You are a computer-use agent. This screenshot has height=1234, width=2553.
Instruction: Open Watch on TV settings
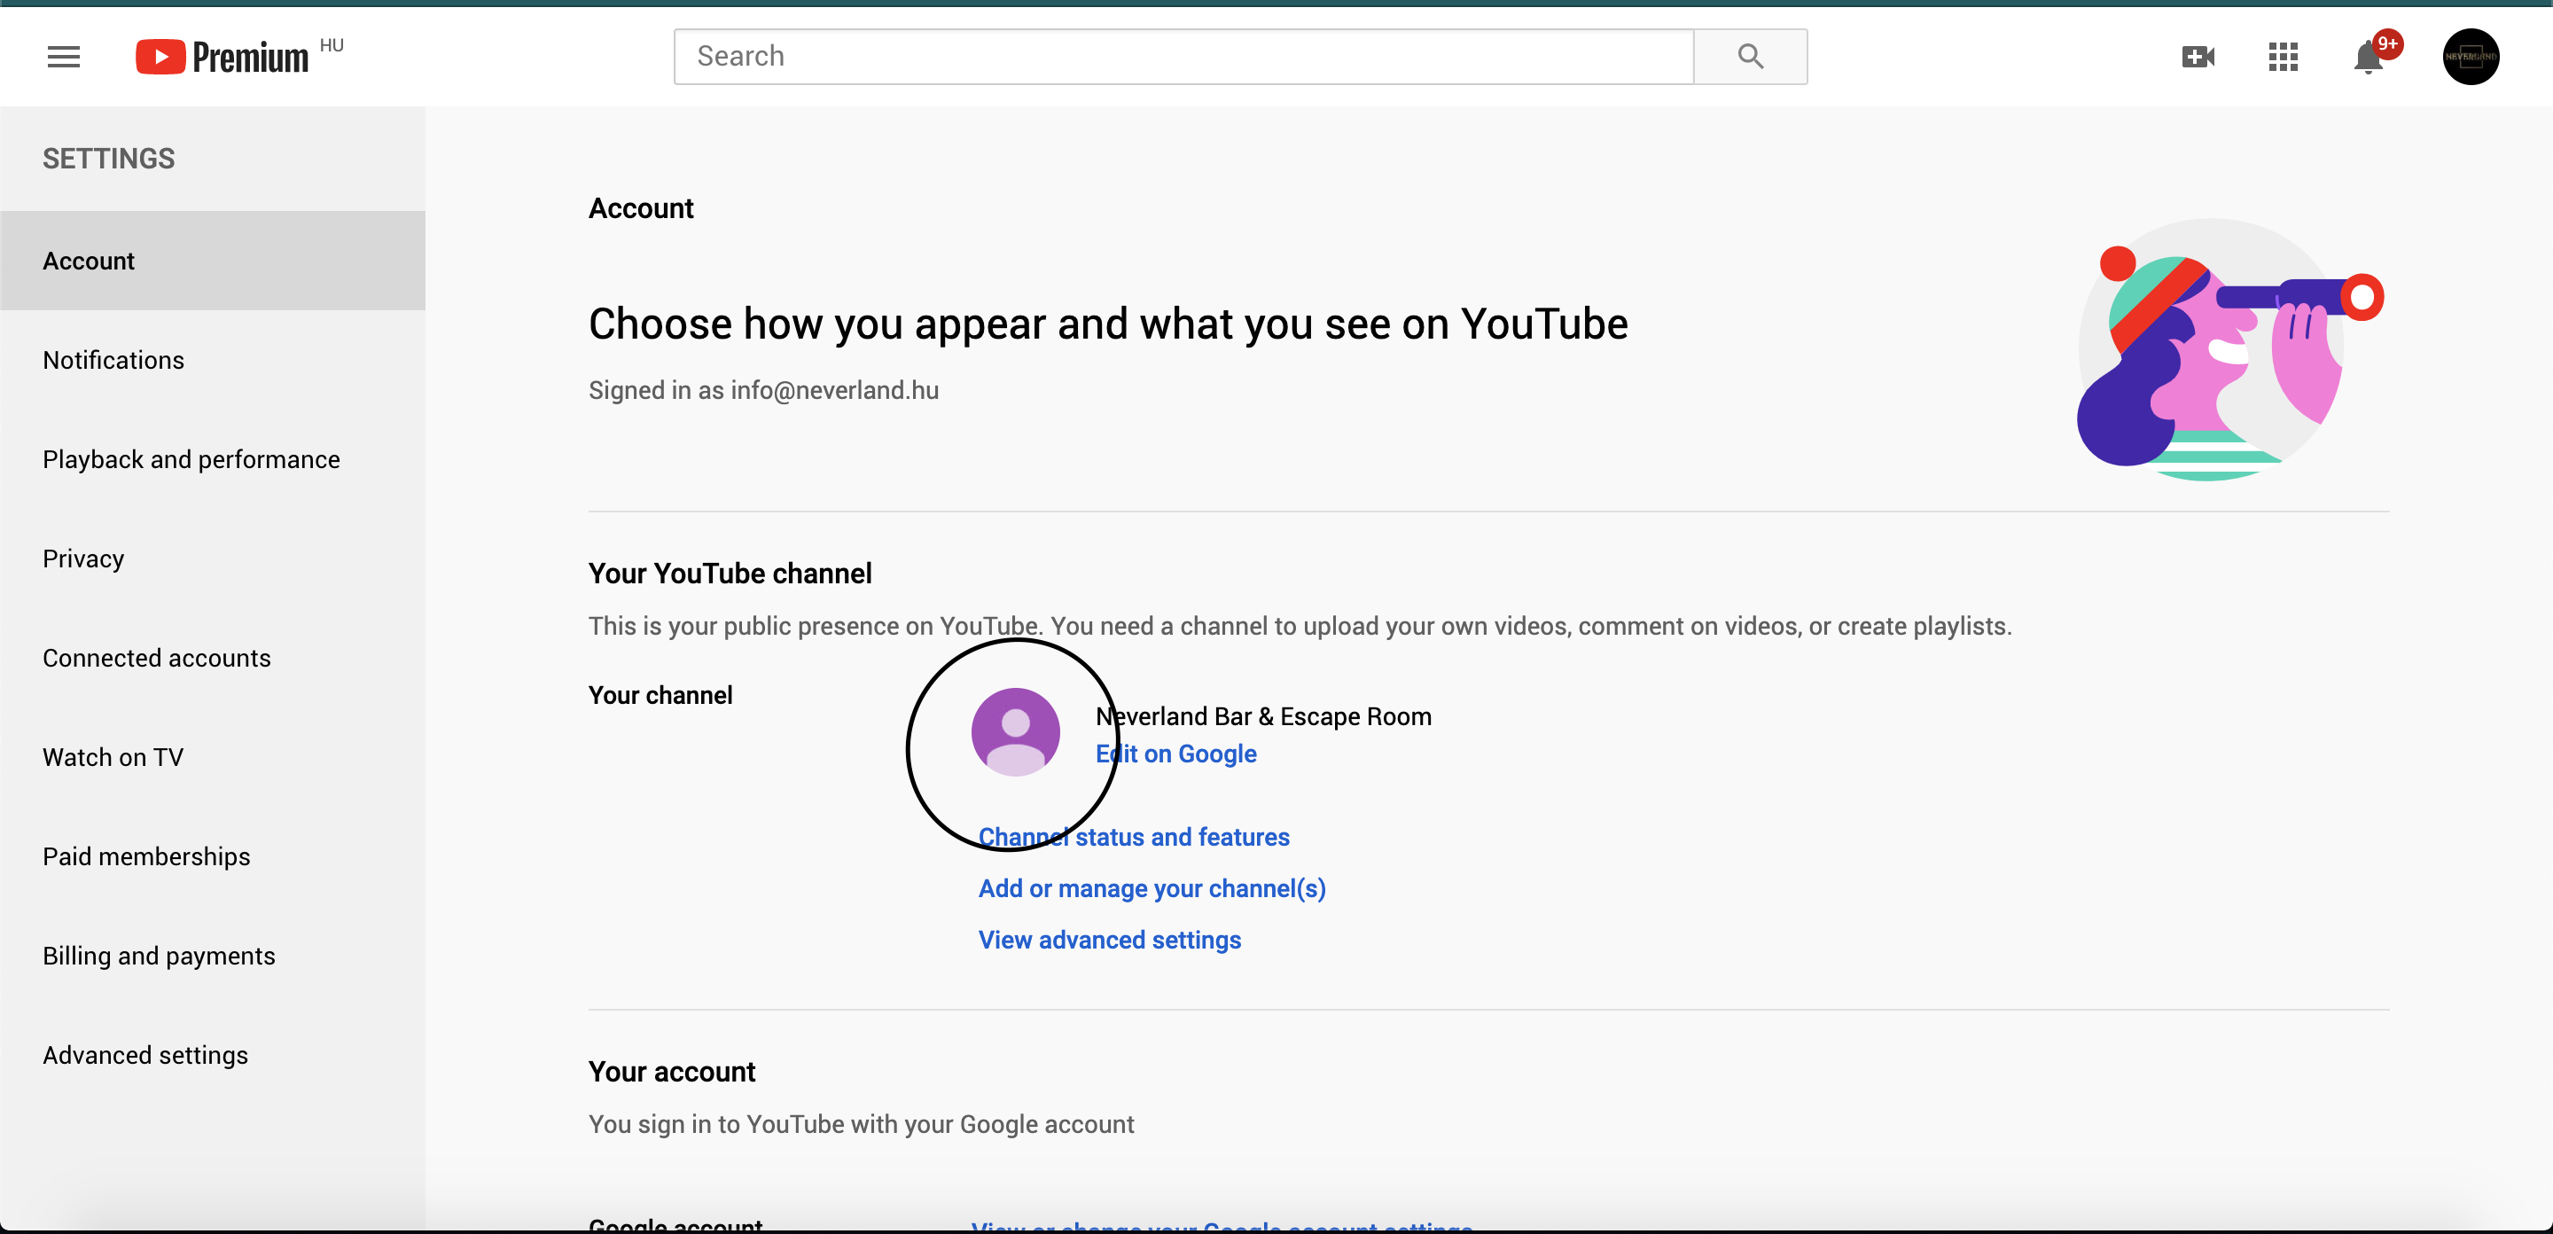pyautogui.click(x=113, y=756)
